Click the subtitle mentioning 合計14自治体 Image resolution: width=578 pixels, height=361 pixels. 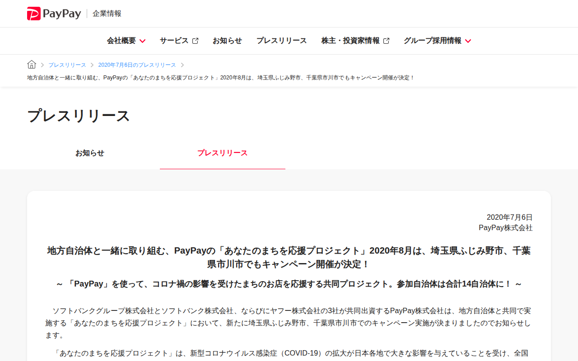point(289,284)
